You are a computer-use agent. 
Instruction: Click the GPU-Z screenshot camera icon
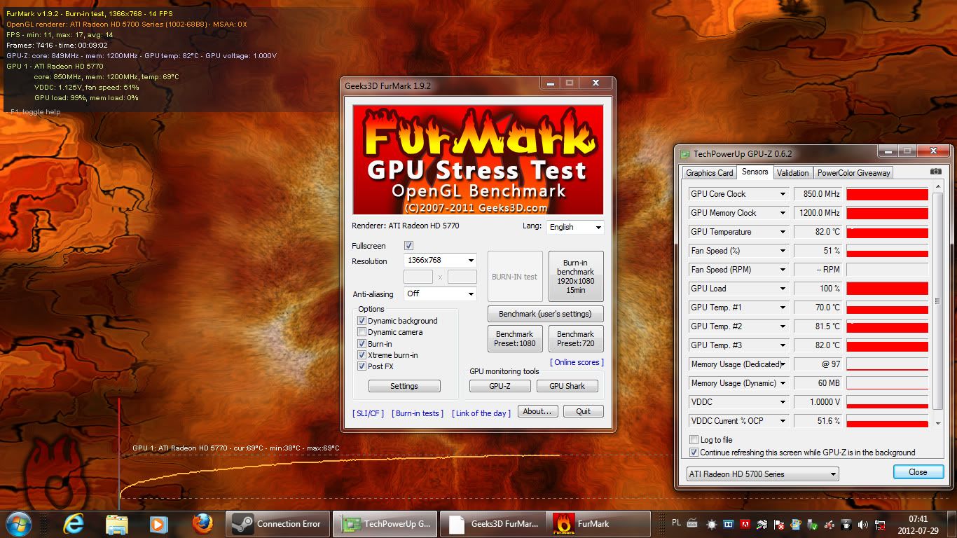point(936,172)
